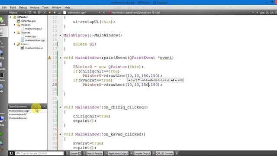
Task: Open the Build menu
Action: (x=13, y=7)
